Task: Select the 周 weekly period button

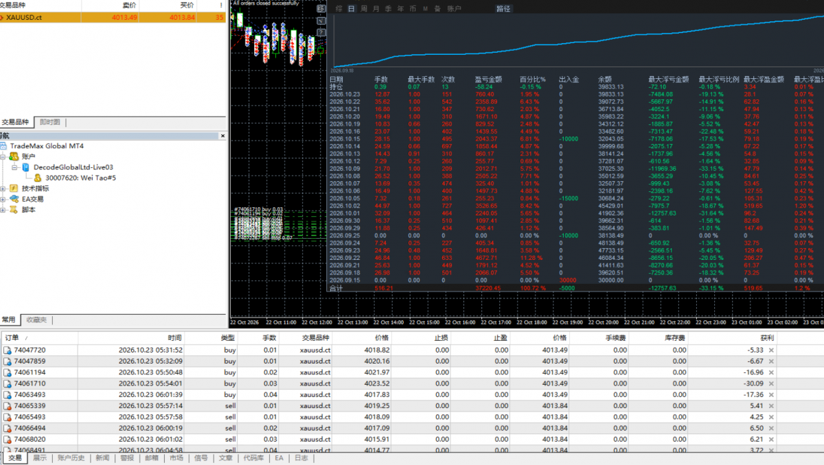Action: (364, 9)
